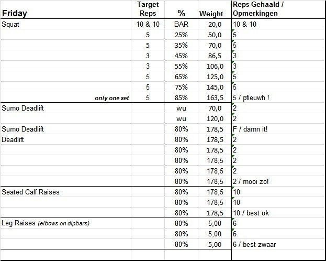Click the 'only one set' note cell
Image resolution: width=326 pixels, height=261 pixels.
pos(112,97)
